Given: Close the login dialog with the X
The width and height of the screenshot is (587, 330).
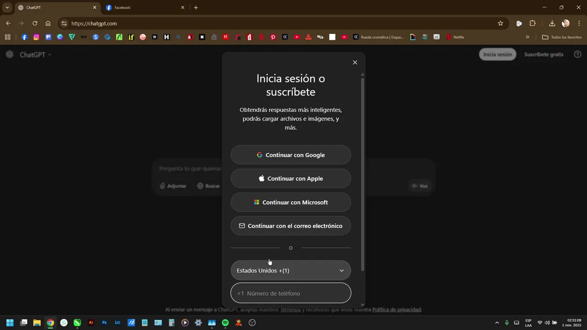Looking at the screenshot, I should (x=355, y=62).
